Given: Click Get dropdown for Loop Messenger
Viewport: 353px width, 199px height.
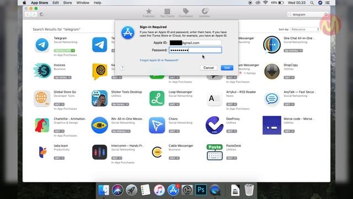Looking at the screenshot, I should click(x=174, y=104).
